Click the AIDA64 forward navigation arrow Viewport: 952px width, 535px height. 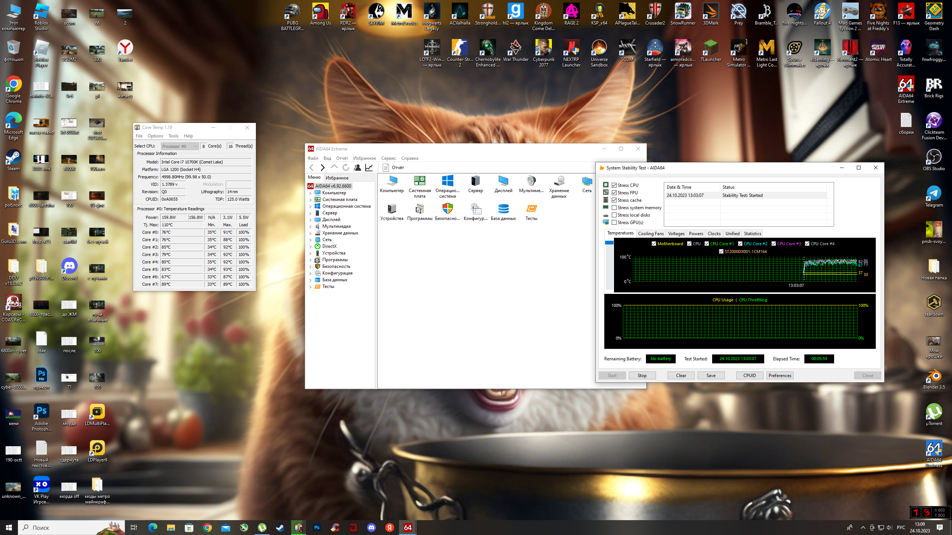(x=322, y=168)
